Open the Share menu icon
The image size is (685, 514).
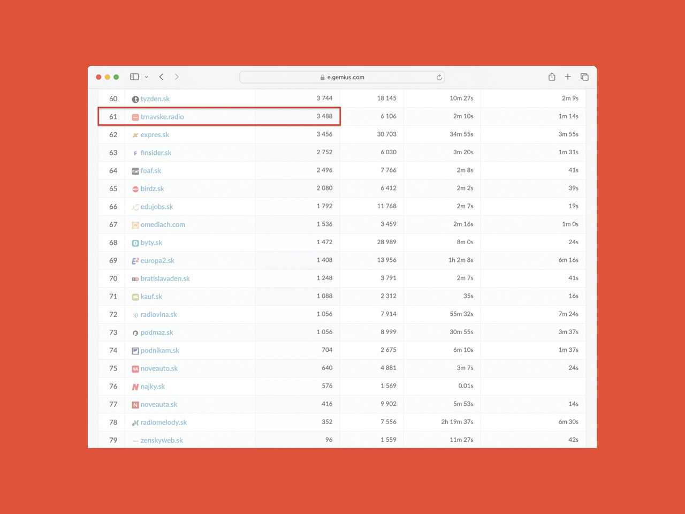(552, 77)
